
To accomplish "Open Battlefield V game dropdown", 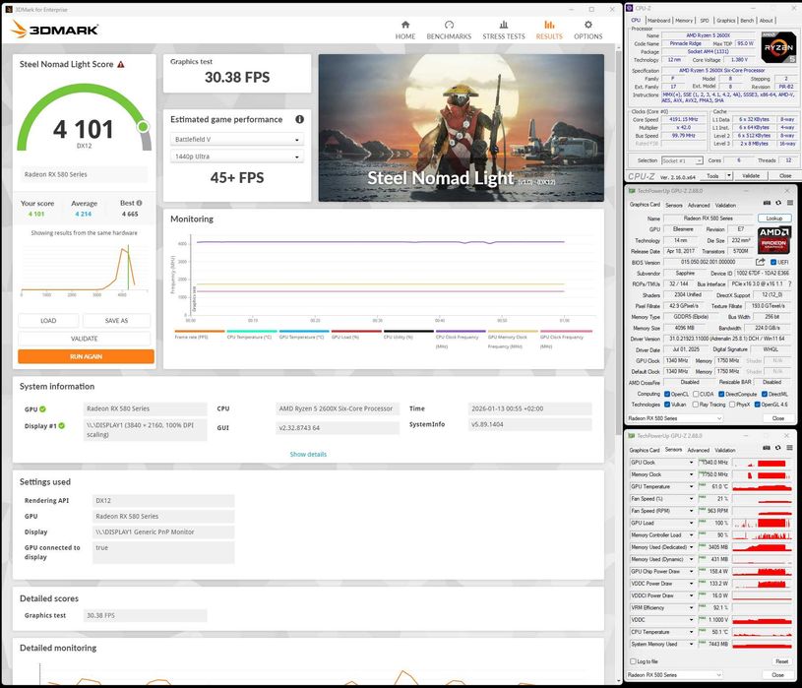I will pyautogui.click(x=237, y=139).
